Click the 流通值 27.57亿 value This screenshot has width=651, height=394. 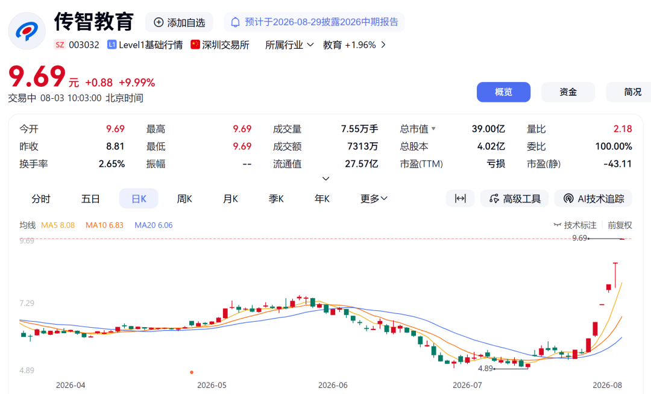pos(361,164)
